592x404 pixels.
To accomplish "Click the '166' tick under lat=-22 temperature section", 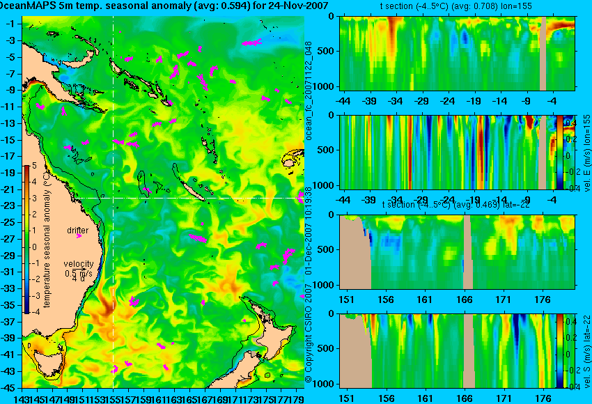I will pyautogui.click(x=465, y=300).
